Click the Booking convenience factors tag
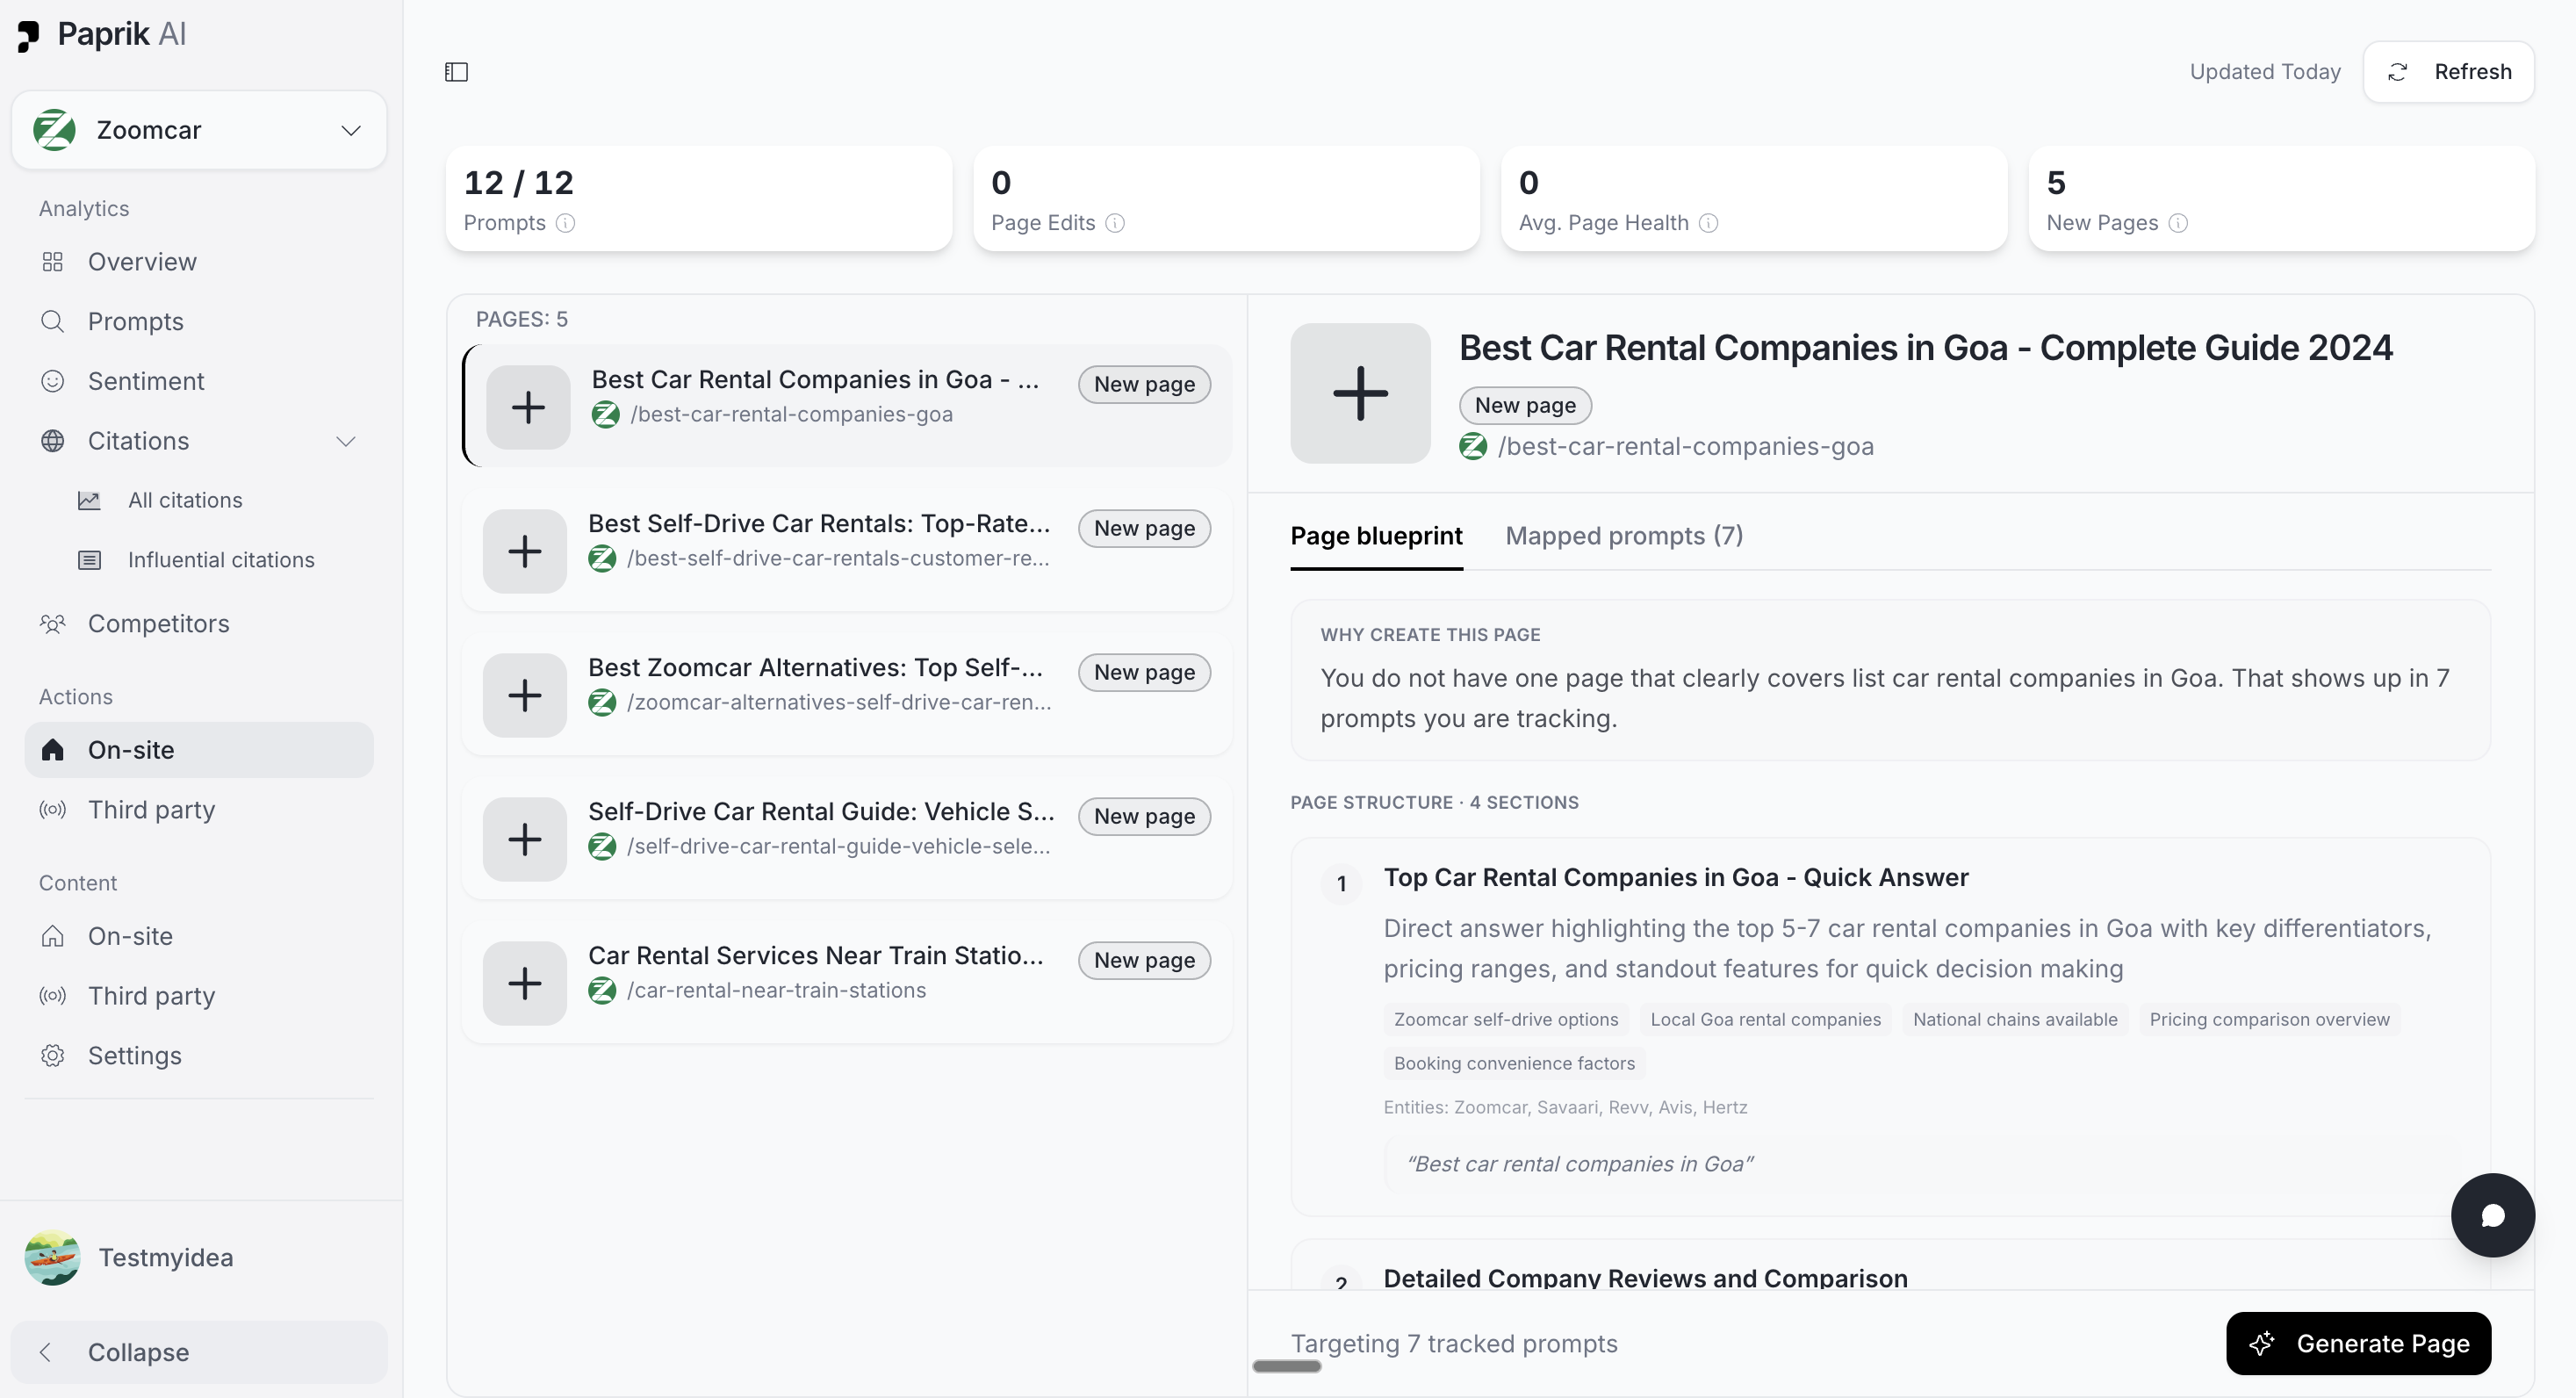Image resolution: width=2576 pixels, height=1398 pixels. pos(1514,1064)
